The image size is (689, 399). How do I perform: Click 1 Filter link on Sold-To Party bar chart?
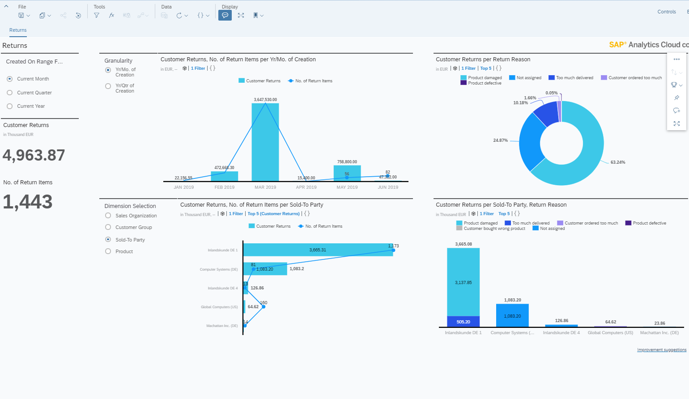(x=236, y=214)
